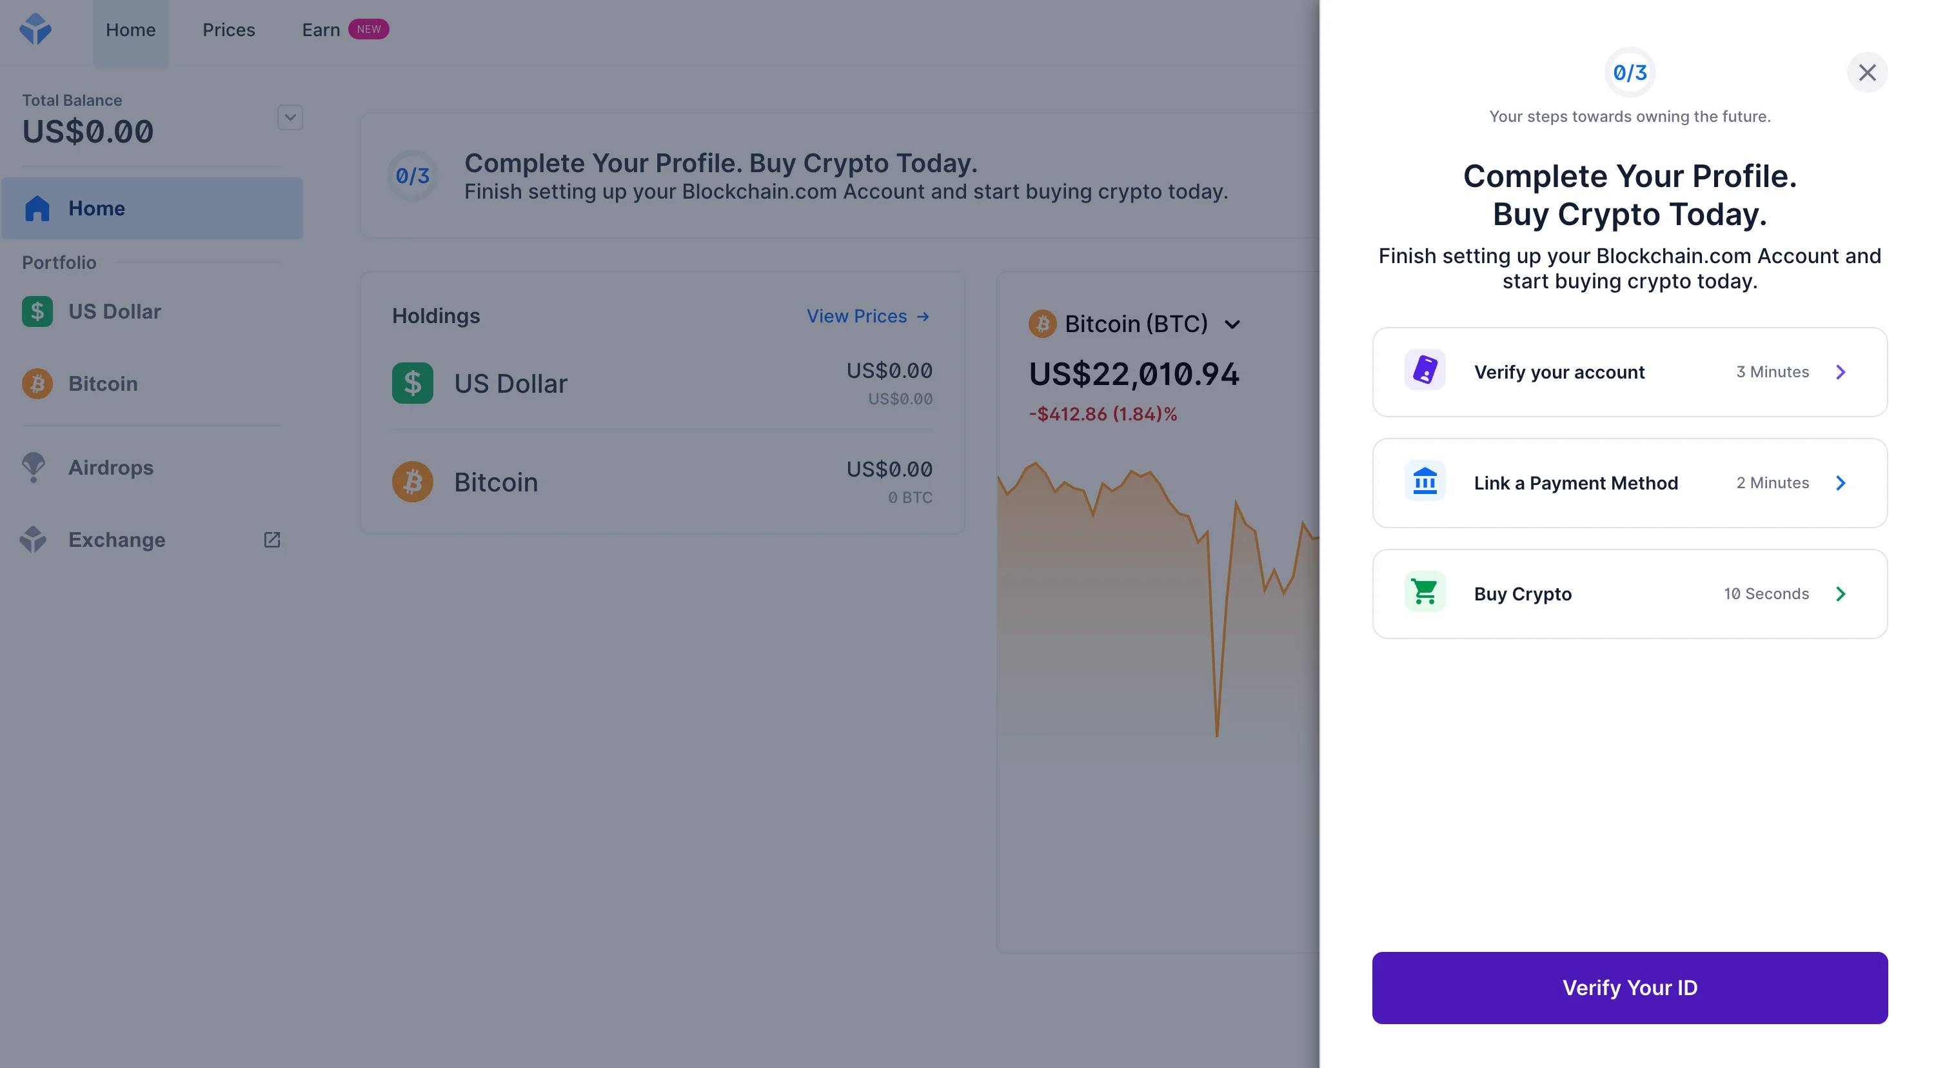Image resolution: width=1936 pixels, height=1068 pixels.
Task: Click the green US Dollar icon in sidebar
Action: click(x=37, y=311)
